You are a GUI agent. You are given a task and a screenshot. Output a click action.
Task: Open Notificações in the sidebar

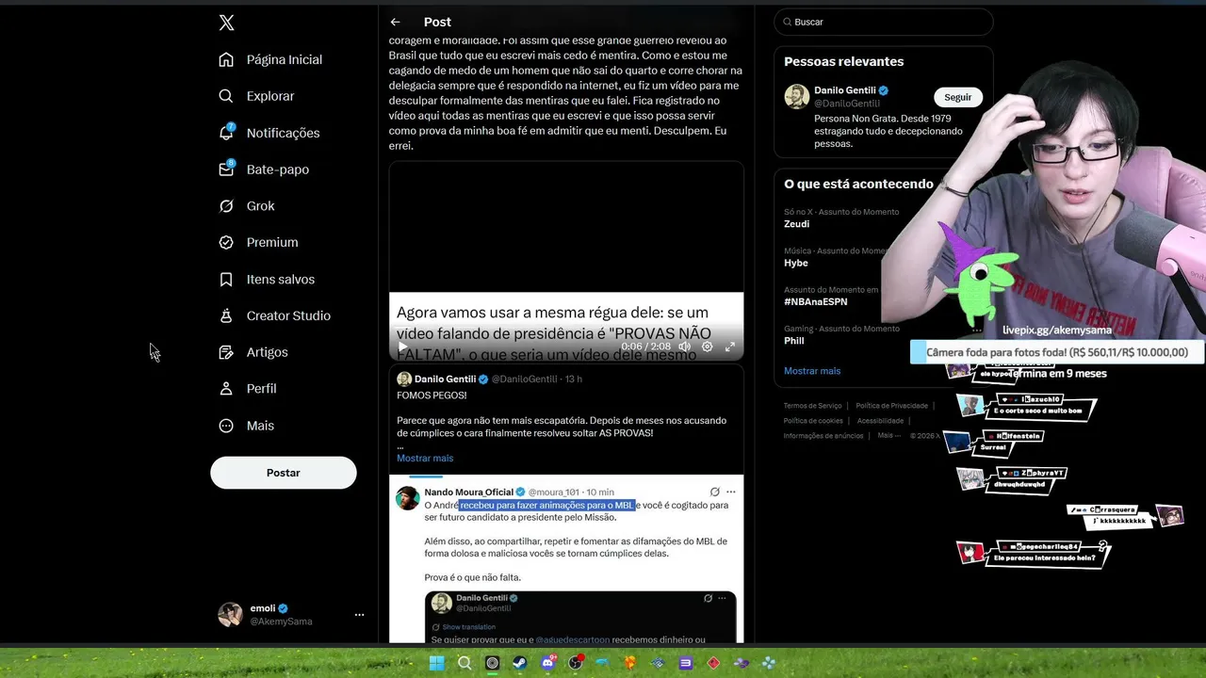coord(269,133)
